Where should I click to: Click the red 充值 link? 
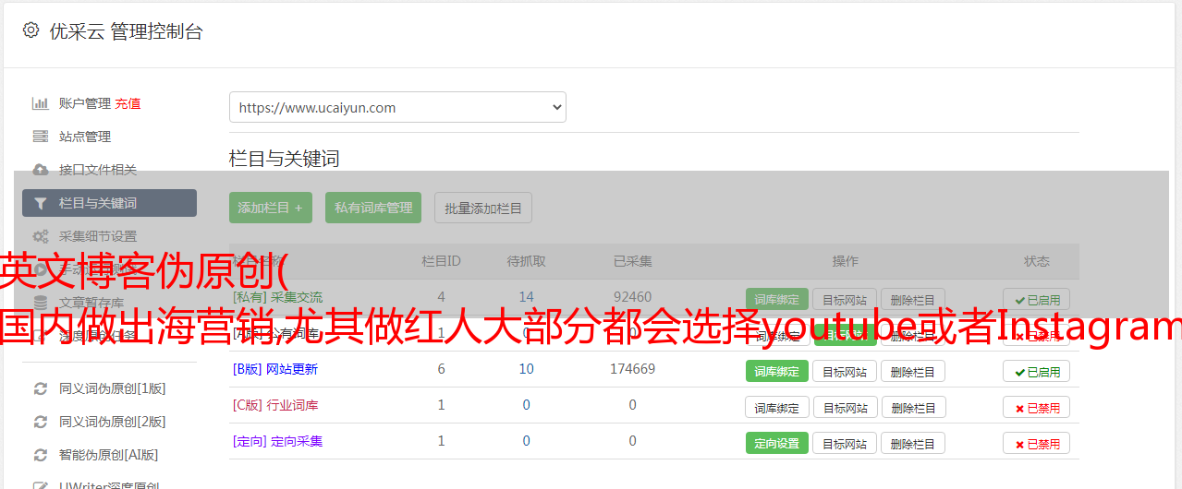[x=128, y=103]
